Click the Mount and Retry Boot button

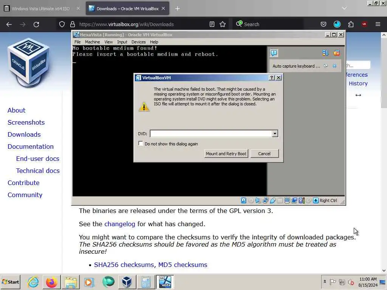(x=226, y=154)
